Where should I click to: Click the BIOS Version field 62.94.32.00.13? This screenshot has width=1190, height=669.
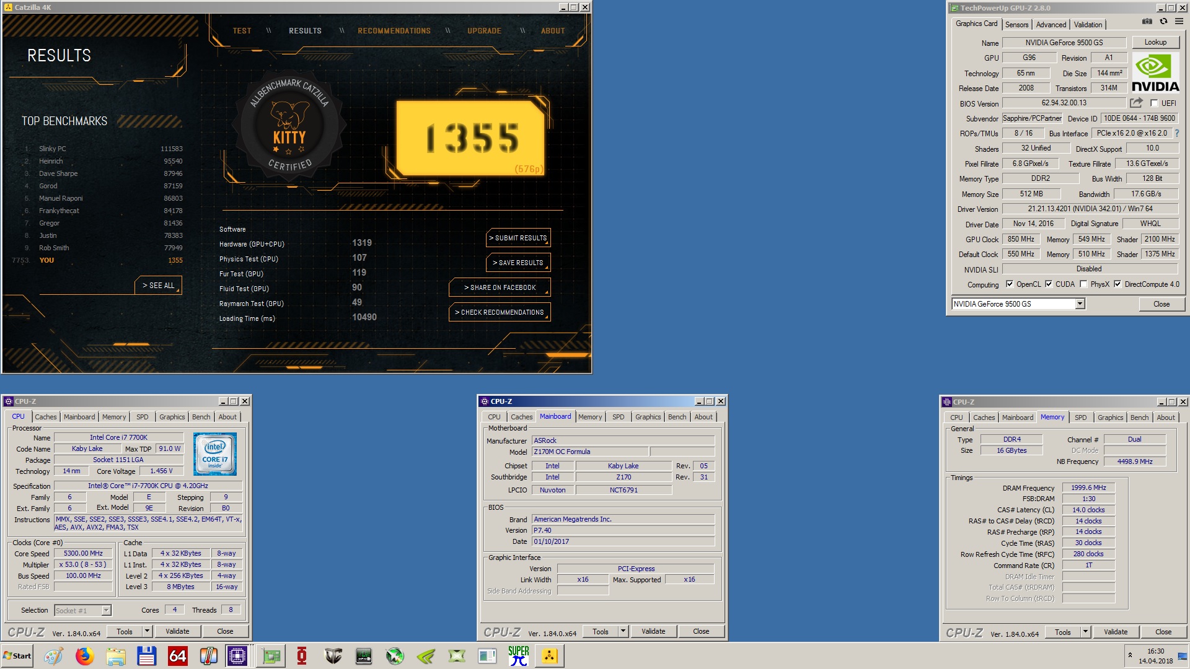tap(1064, 103)
